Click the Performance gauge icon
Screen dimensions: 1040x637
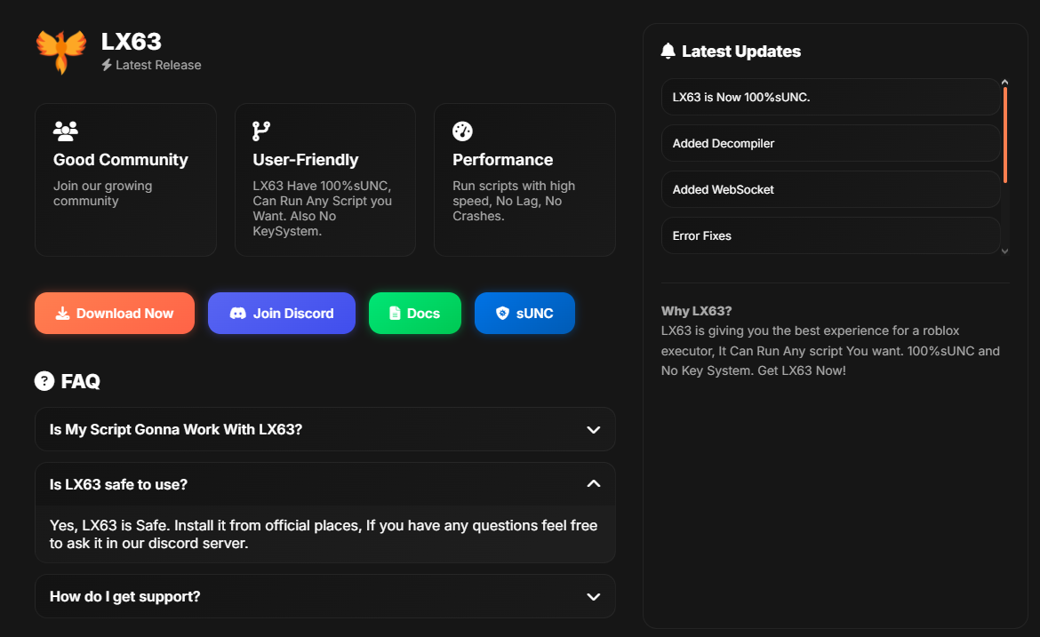click(x=462, y=131)
